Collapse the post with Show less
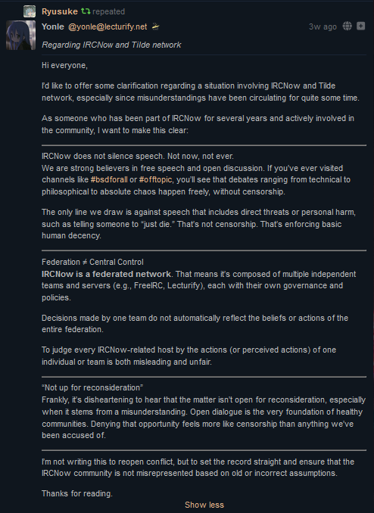The width and height of the screenshot is (374, 513). point(204,505)
